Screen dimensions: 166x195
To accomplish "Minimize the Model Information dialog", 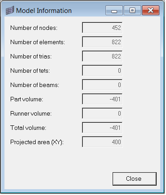I will click(x=114, y=10).
